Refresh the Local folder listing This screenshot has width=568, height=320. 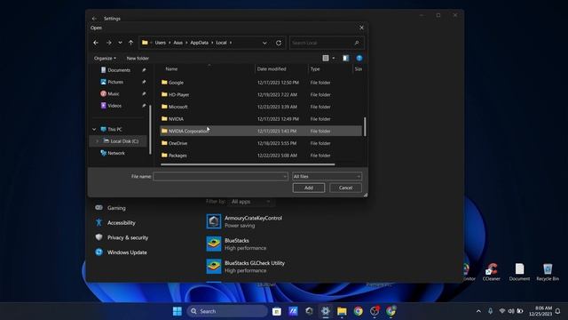(278, 43)
